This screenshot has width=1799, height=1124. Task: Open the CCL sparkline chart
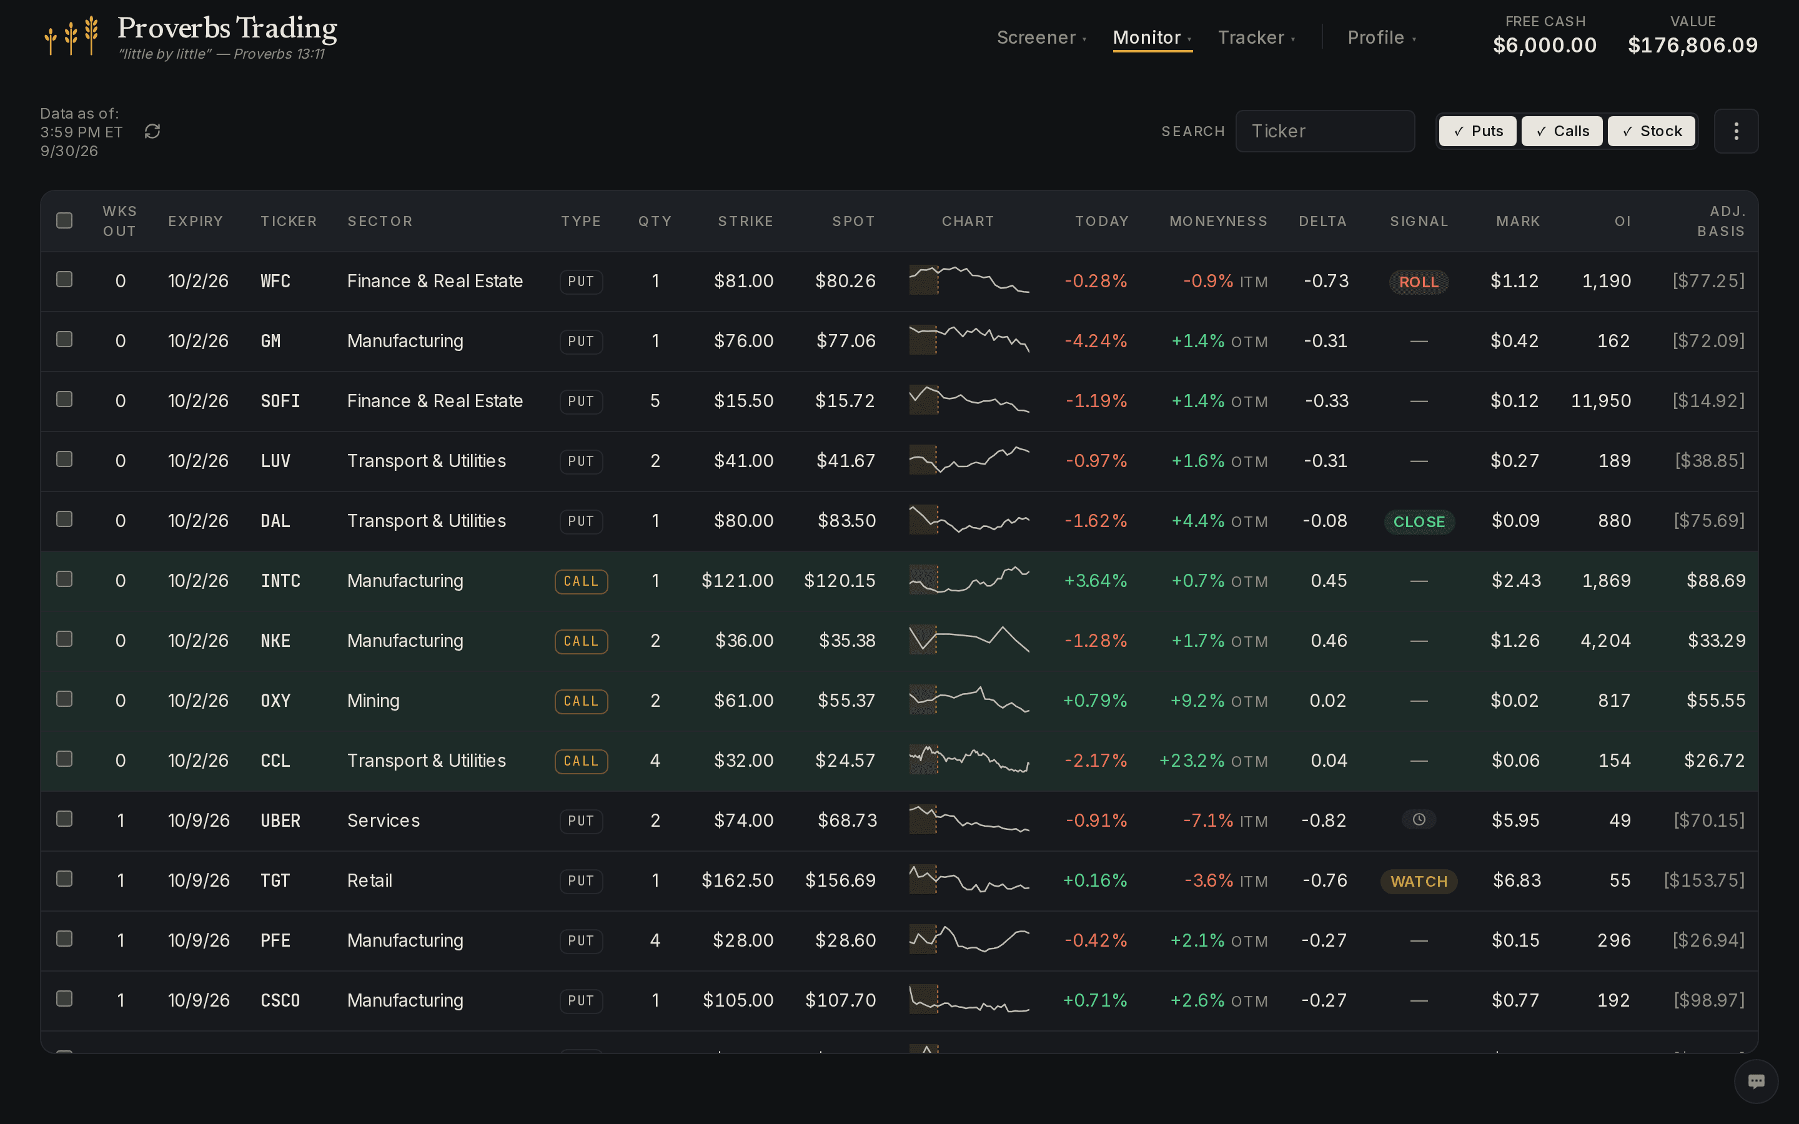[x=969, y=760]
